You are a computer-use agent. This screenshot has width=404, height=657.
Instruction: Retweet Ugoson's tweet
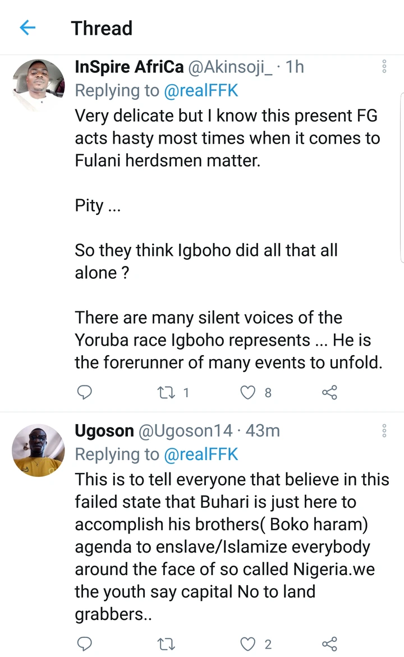[166, 644]
